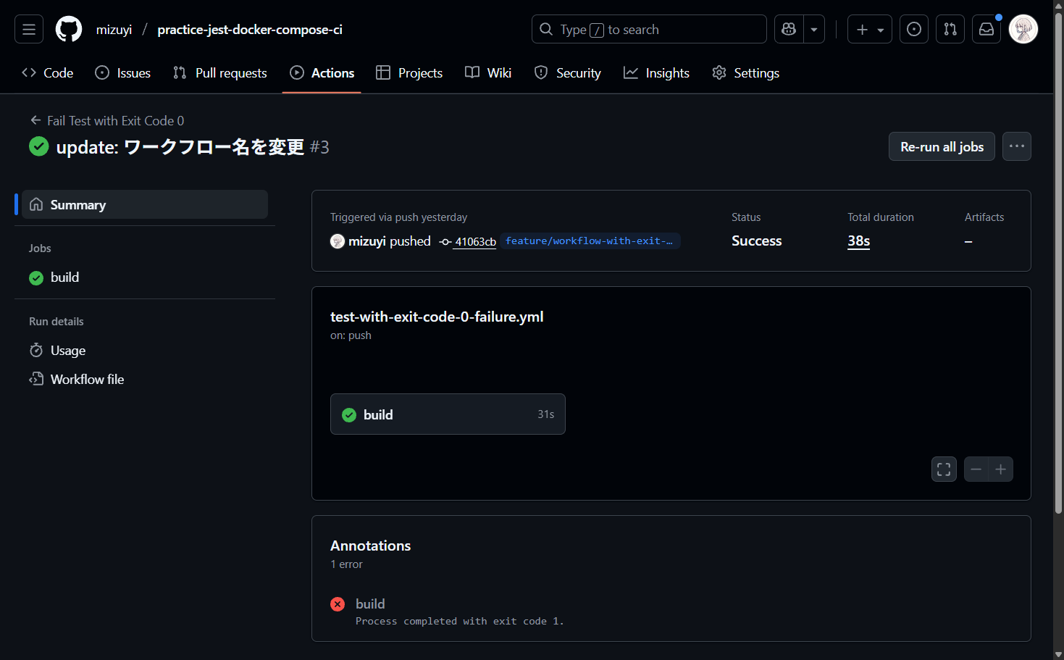The image size is (1064, 660).
Task: Open the issues shortcut icon in header
Action: tap(913, 30)
